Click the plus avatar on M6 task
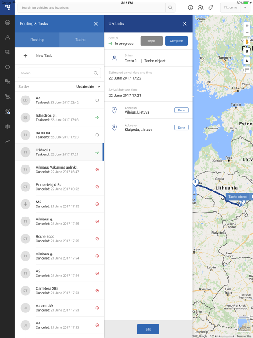Viewport: 253px width, 338px height. [25, 204]
